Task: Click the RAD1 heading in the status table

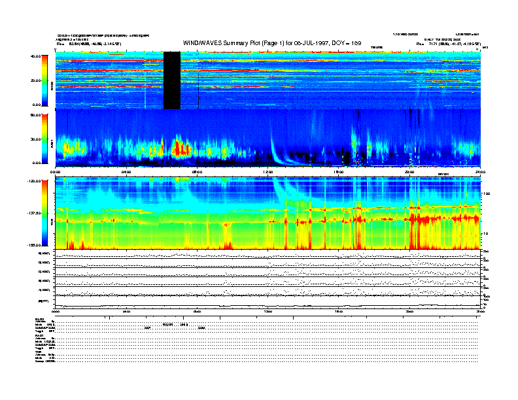Action: click(x=39, y=335)
